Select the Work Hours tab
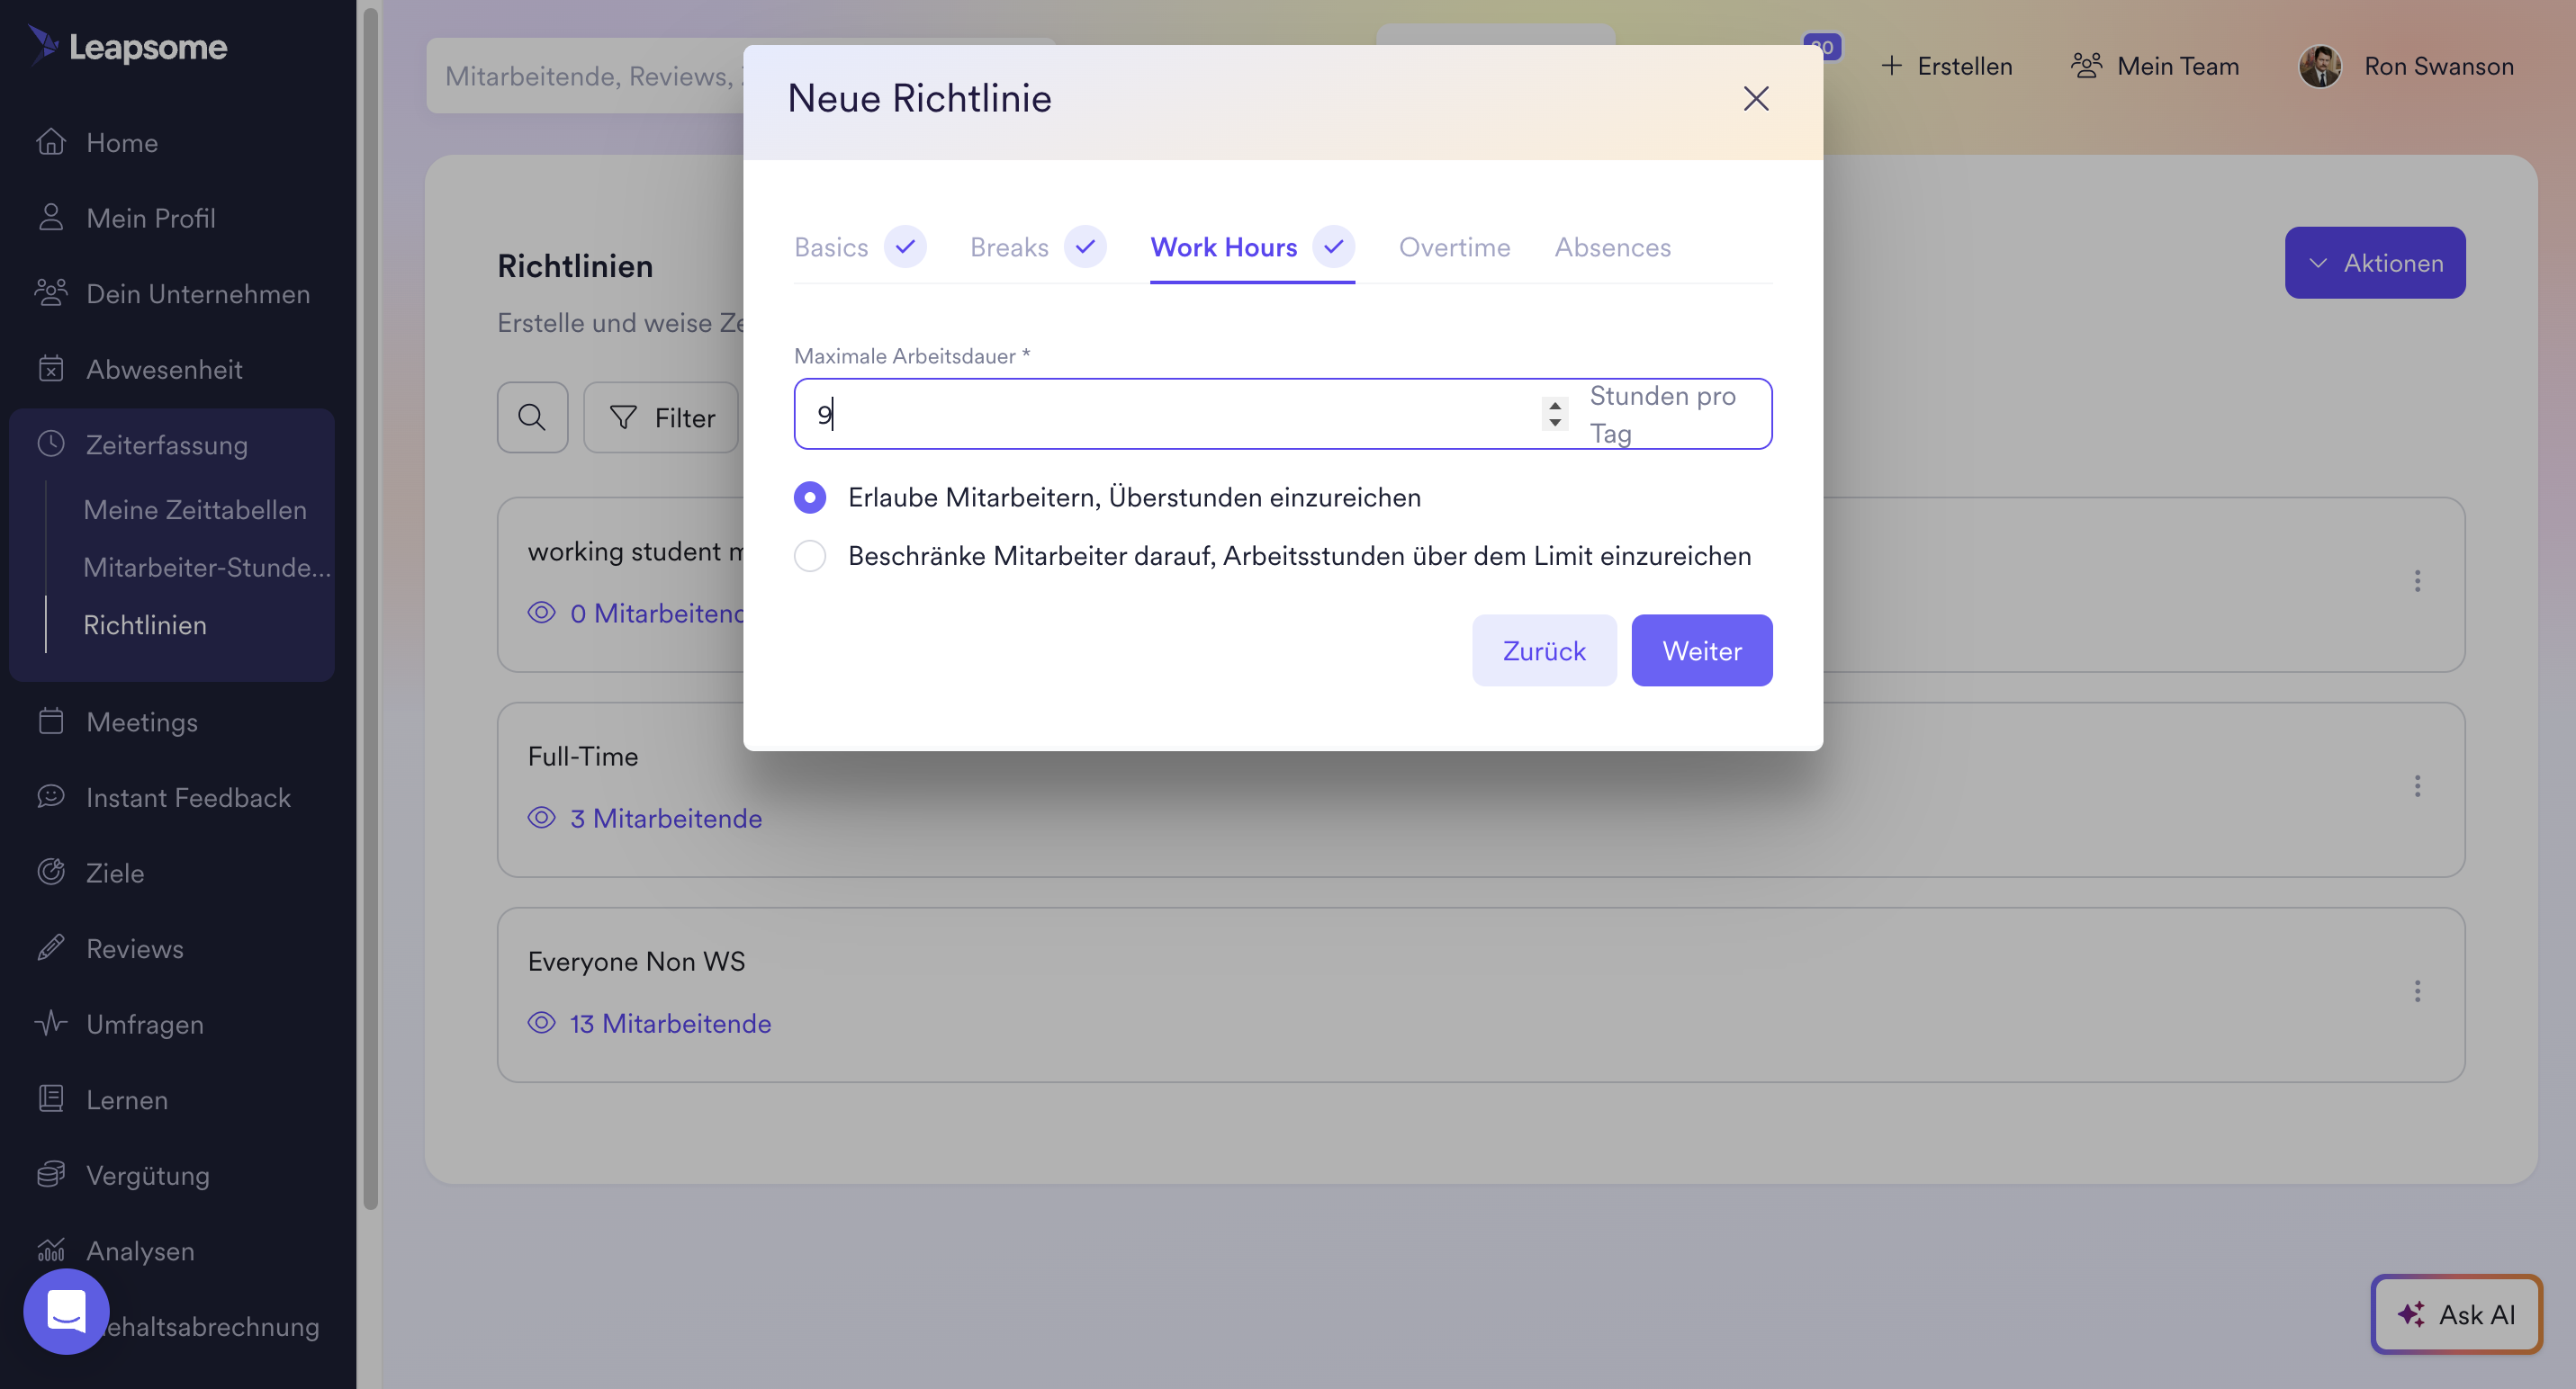 (x=1252, y=246)
